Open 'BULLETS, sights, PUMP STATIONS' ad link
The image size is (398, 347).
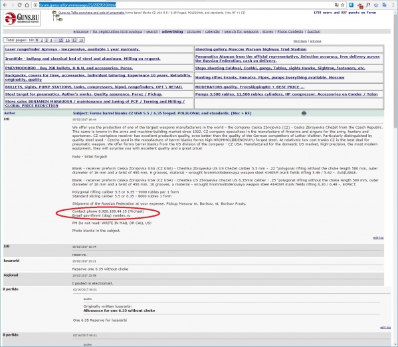(94, 87)
